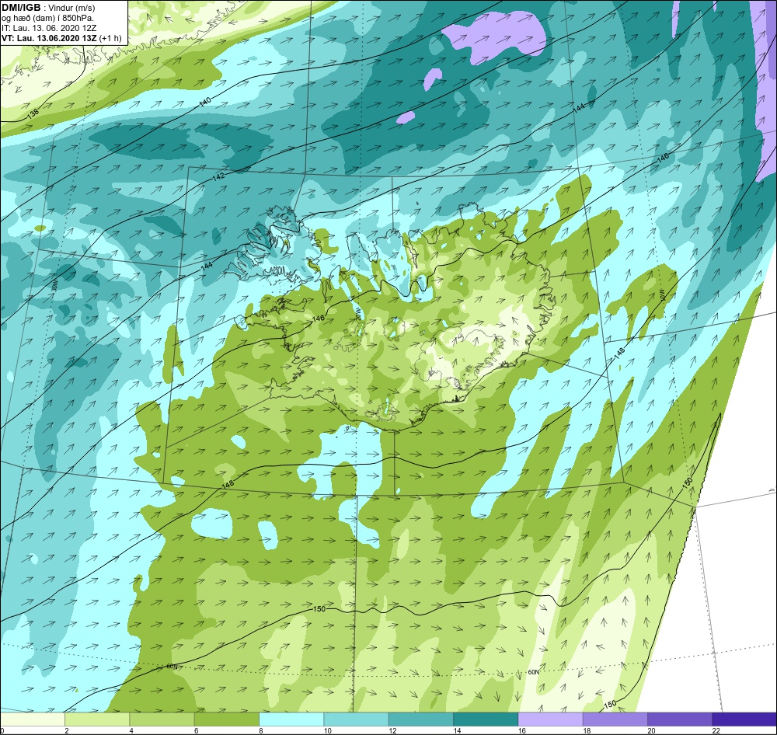Select the 18–20 m/s purple legend swatch

tap(615, 719)
